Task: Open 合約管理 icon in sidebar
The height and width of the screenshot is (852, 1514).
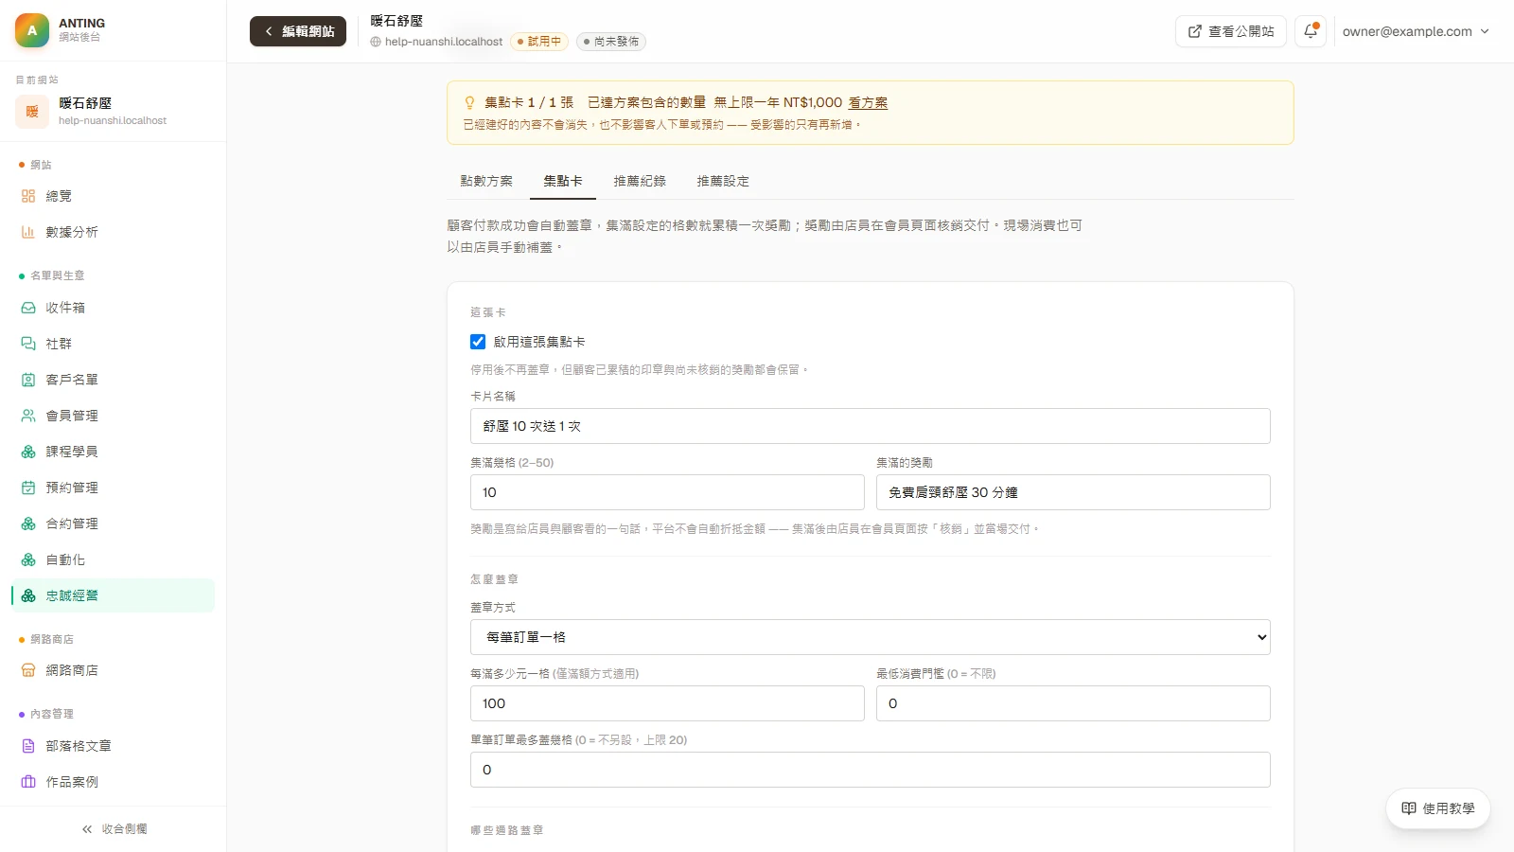Action: (x=28, y=524)
